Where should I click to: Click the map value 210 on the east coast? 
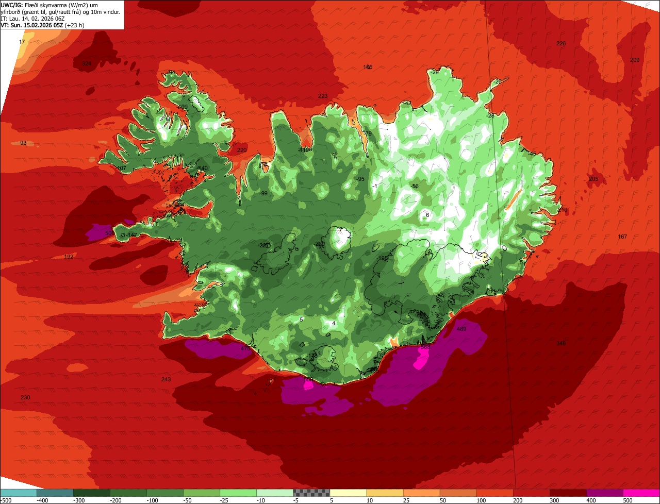coord(562,210)
